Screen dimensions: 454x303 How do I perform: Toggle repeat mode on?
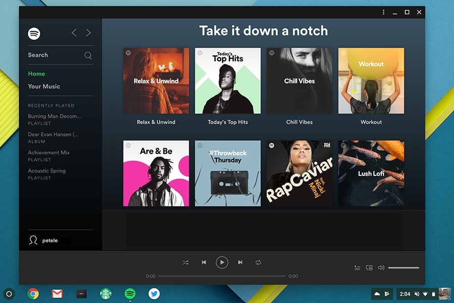258,262
